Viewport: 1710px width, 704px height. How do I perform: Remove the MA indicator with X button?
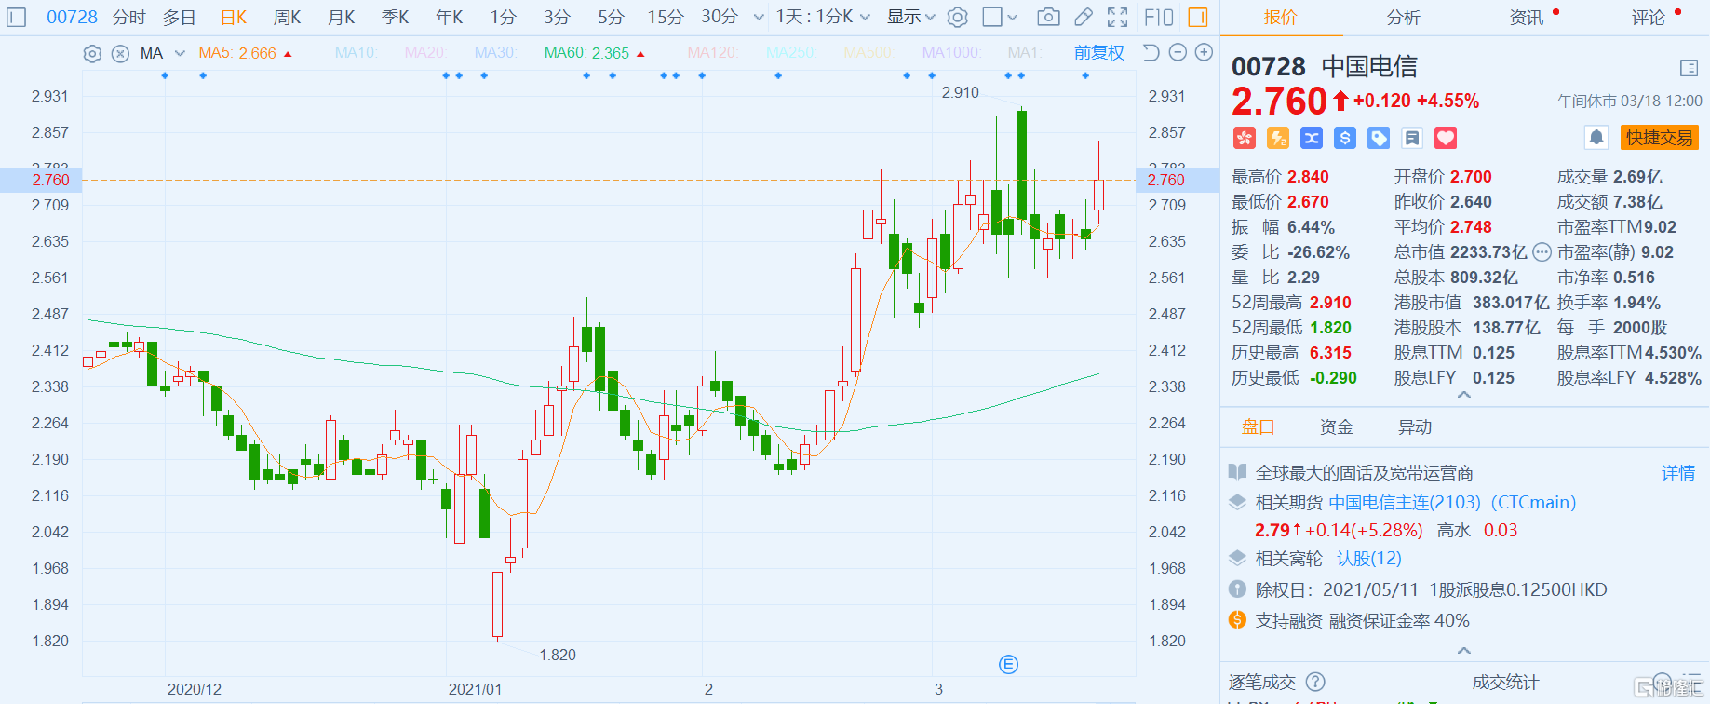coord(120,54)
